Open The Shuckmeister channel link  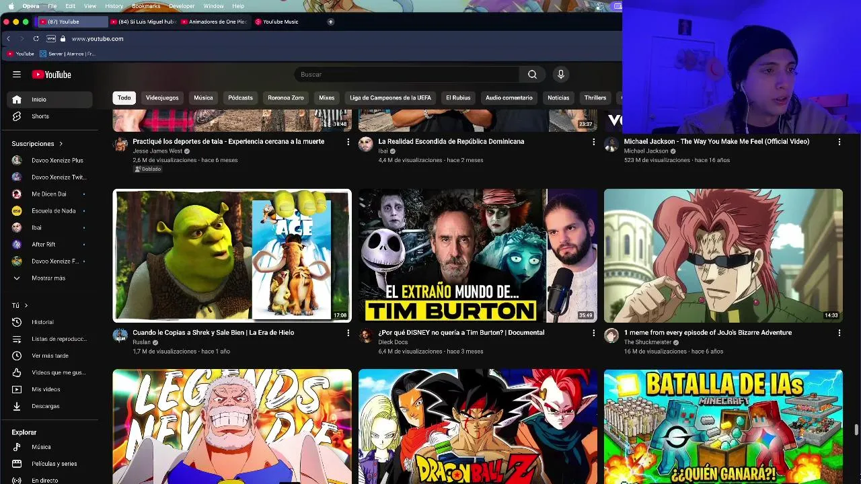[648, 342]
